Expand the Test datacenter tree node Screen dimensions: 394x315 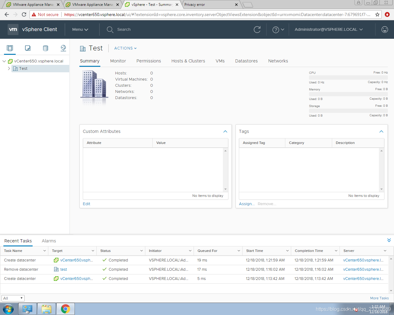coord(9,69)
